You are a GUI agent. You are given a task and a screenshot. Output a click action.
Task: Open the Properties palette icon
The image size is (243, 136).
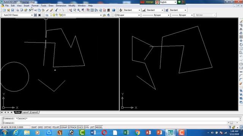pyautogui.click(x=88, y=10)
